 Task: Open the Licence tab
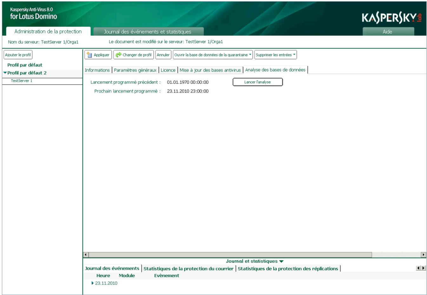coord(168,70)
